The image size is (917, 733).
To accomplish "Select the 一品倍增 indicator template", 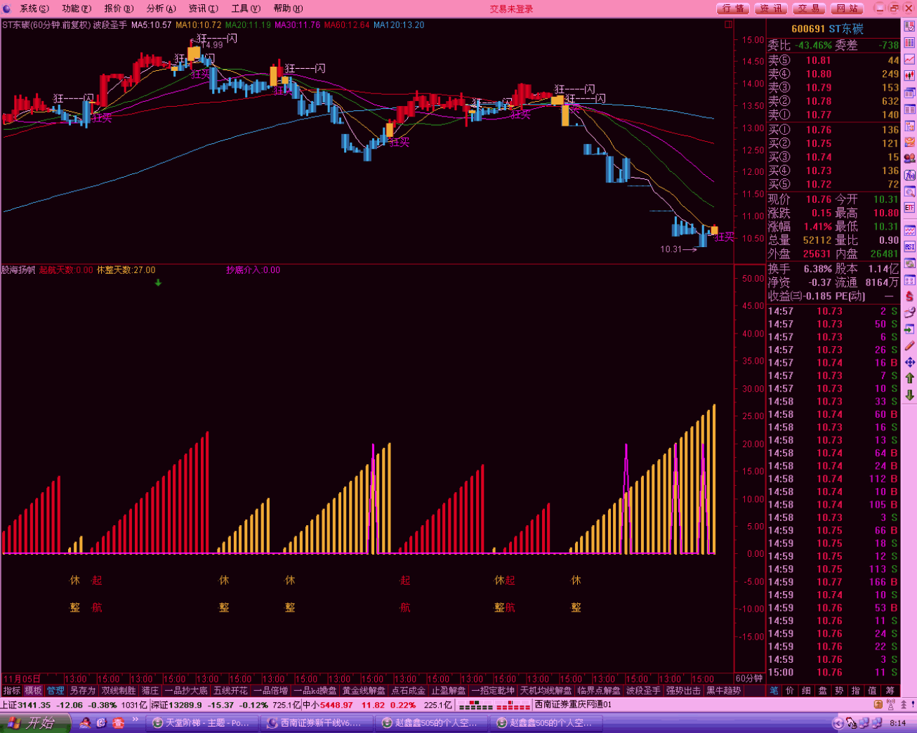I will tap(271, 691).
